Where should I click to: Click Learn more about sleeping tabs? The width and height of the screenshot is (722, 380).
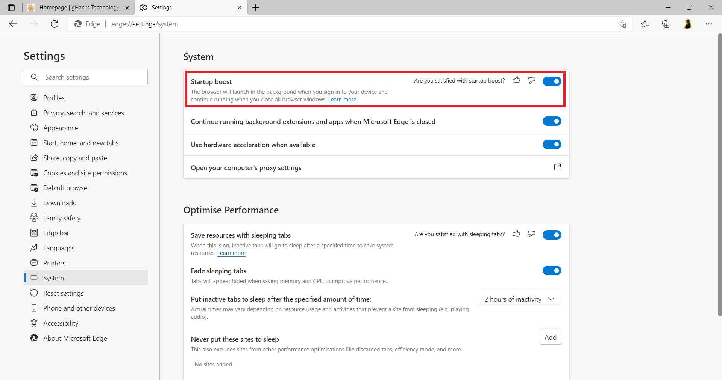pos(231,253)
